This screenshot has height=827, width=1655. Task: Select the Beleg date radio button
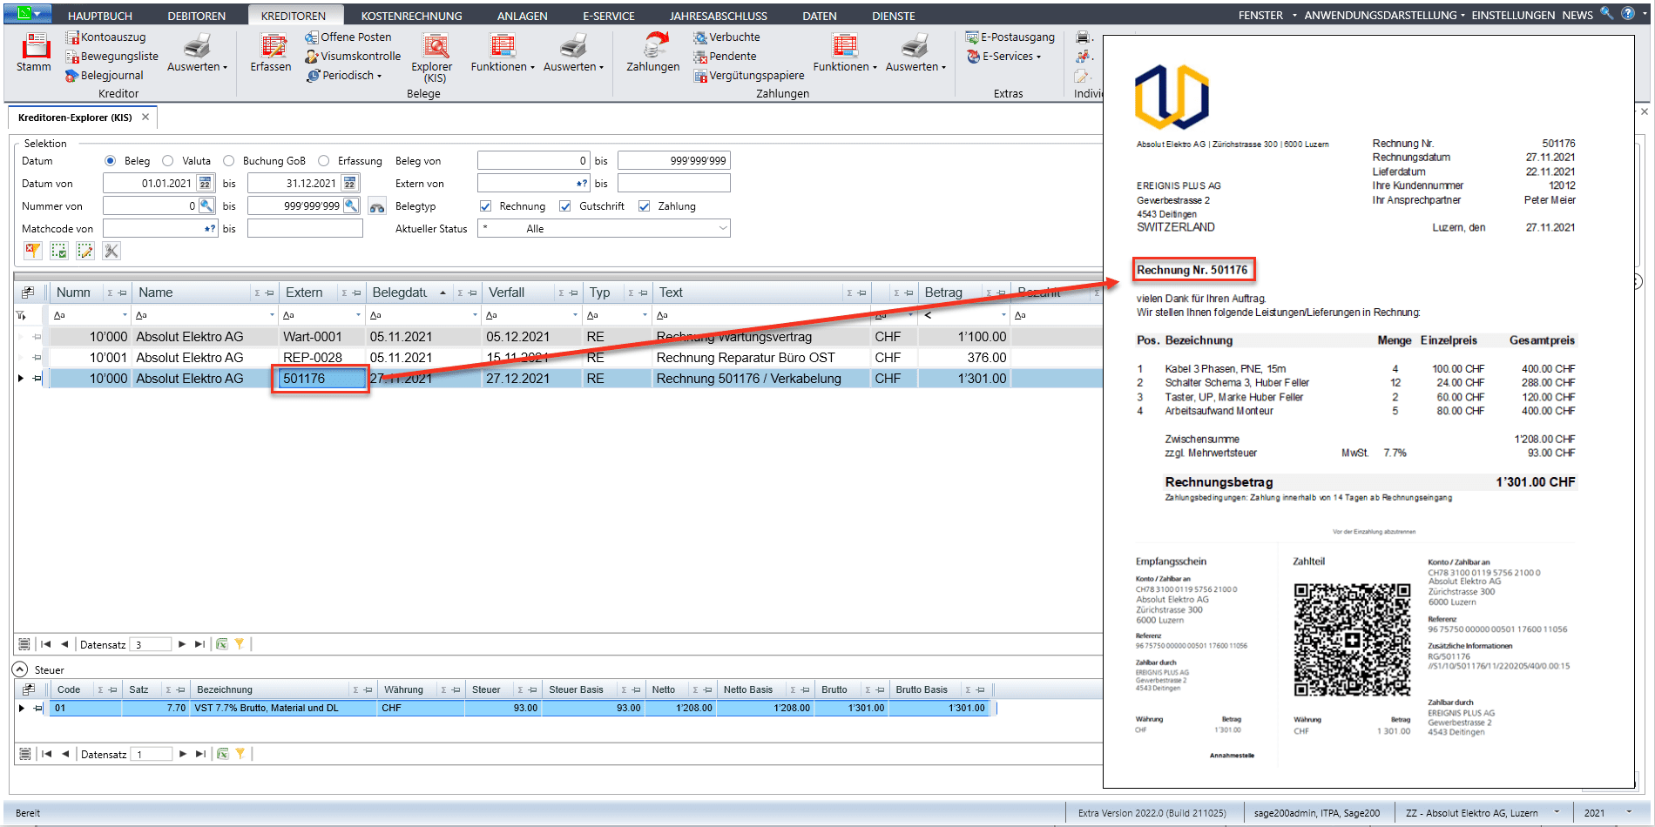pos(110,161)
